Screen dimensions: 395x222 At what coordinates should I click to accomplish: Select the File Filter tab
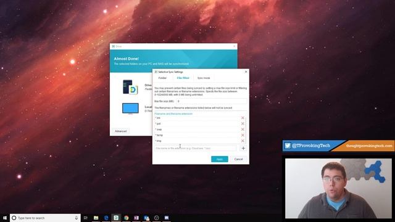[183, 78]
